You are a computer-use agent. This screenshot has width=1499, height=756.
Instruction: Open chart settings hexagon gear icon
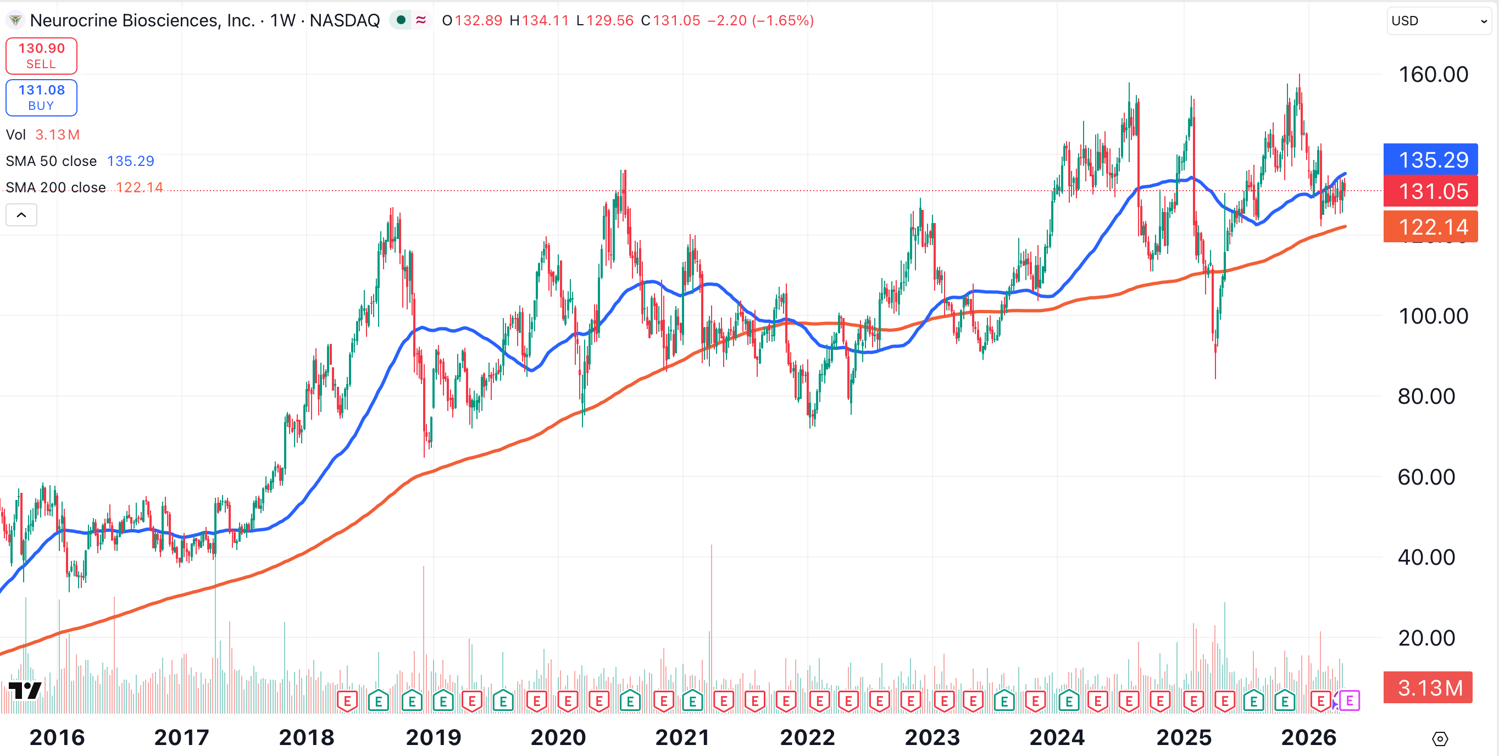[1439, 738]
